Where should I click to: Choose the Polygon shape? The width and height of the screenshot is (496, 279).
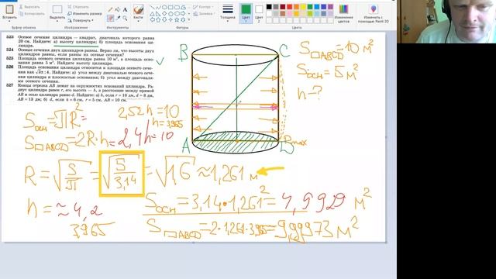click(x=183, y=7)
